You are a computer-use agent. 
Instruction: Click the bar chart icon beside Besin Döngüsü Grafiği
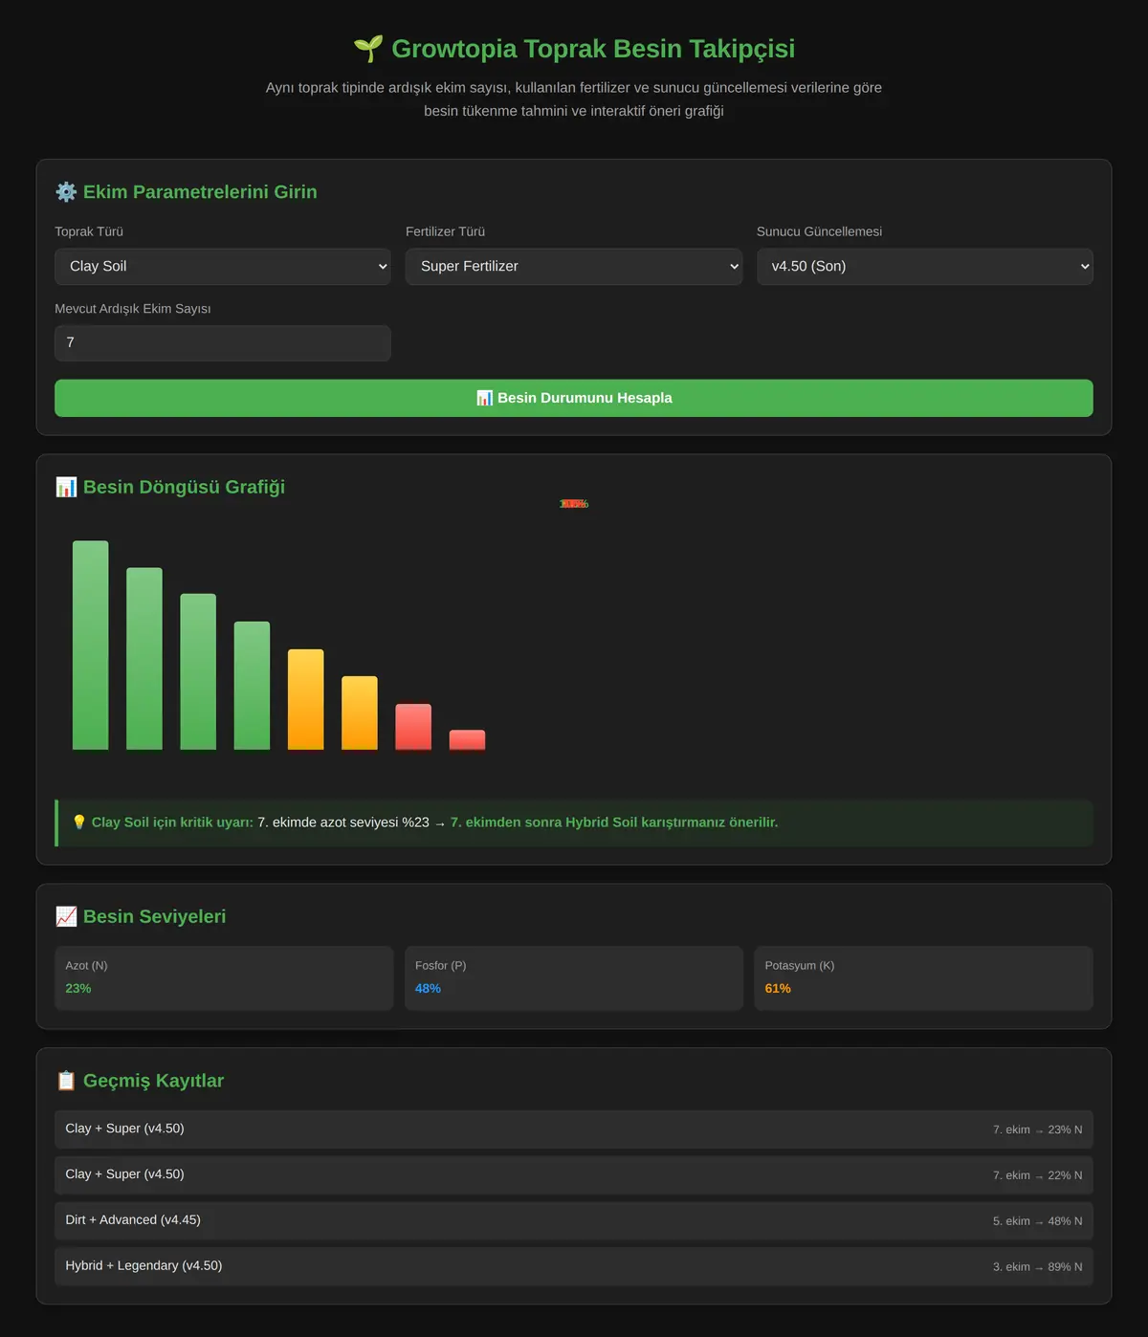tap(66, 487)
